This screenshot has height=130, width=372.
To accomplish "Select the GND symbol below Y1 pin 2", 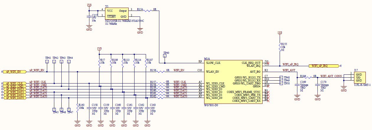I will coord(140,31).
